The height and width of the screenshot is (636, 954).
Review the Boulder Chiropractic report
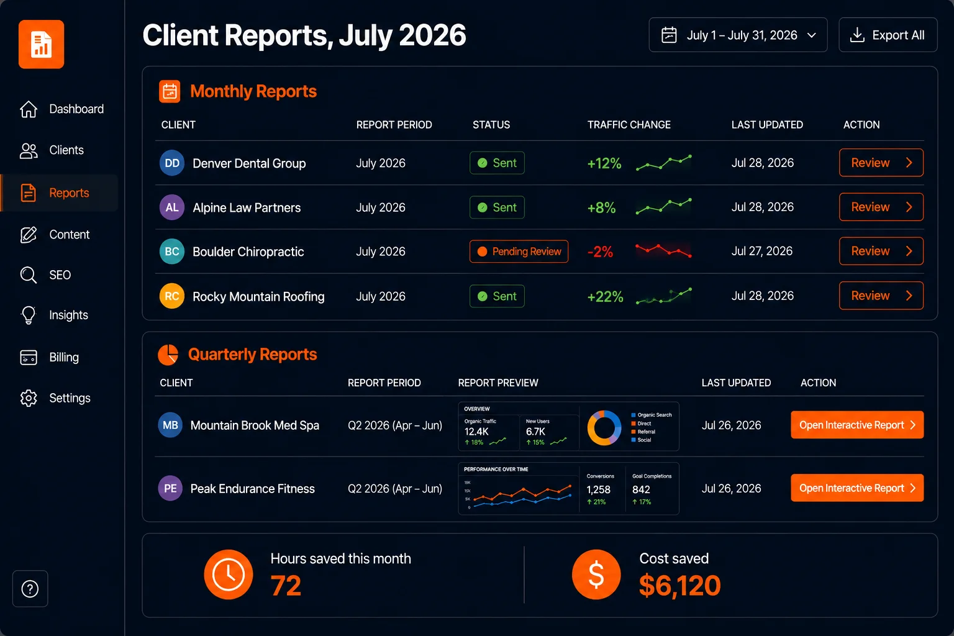pyautogui.click(x=881, y=251)
